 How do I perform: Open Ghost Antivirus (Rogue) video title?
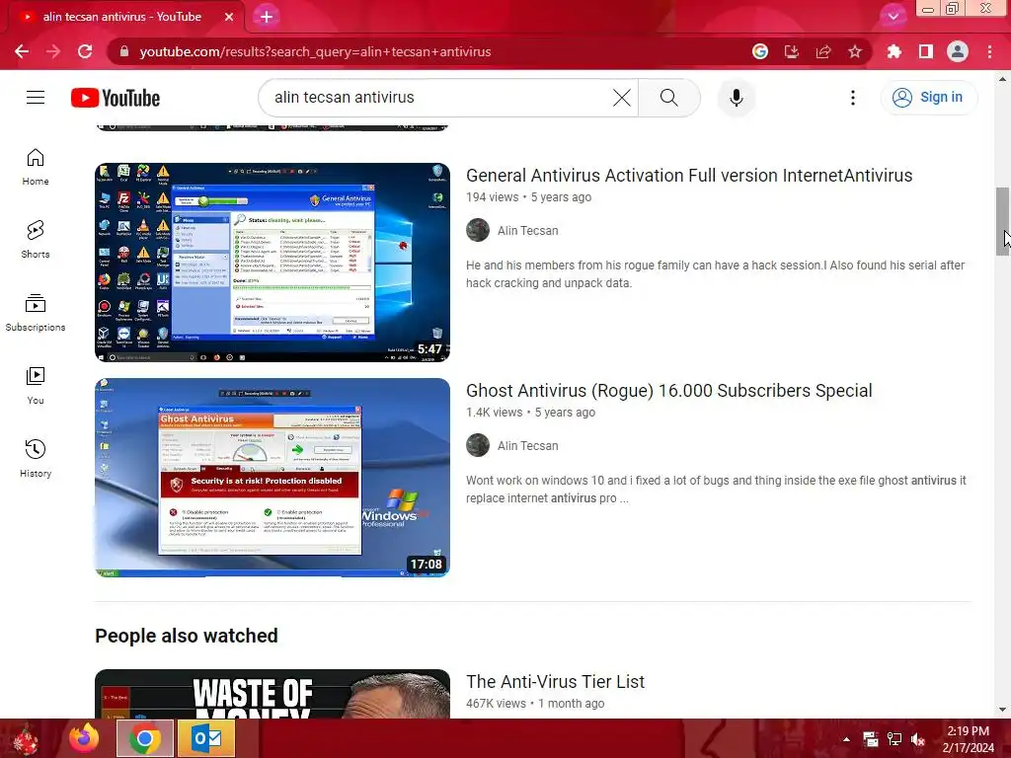(668, 391)
